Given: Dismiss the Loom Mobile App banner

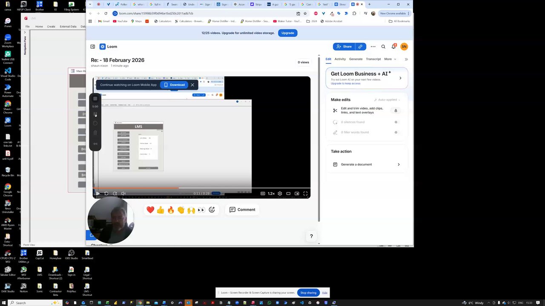Looking at the screenshot, I should pos(192,85).
